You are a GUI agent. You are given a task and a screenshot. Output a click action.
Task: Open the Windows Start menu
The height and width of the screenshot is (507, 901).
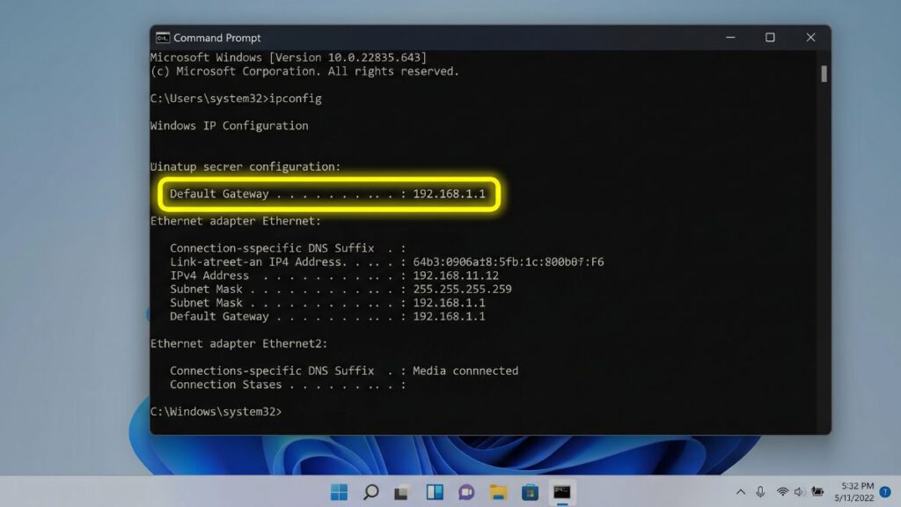339,492
